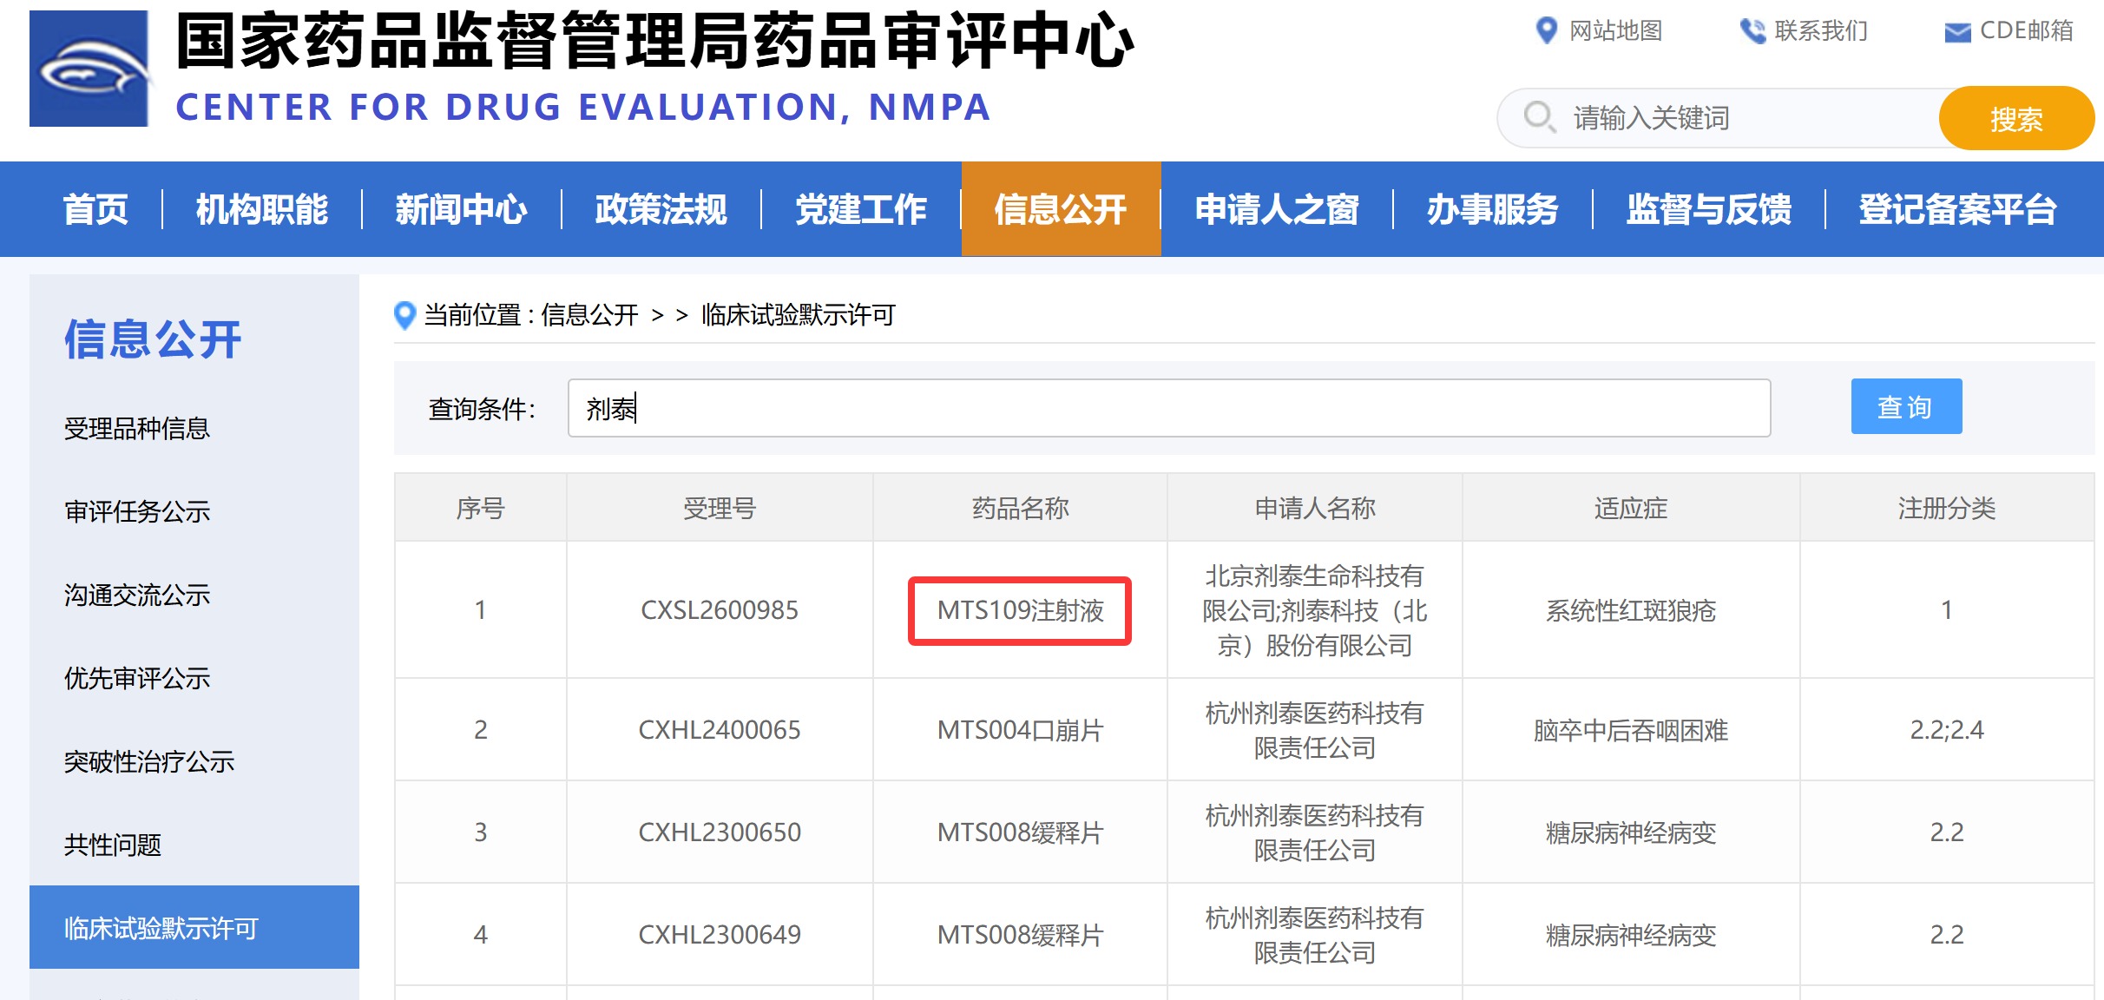The image size is (2104, 1000).
Task: Open the 监督与反馈 menu
Action: (1709, 209)
